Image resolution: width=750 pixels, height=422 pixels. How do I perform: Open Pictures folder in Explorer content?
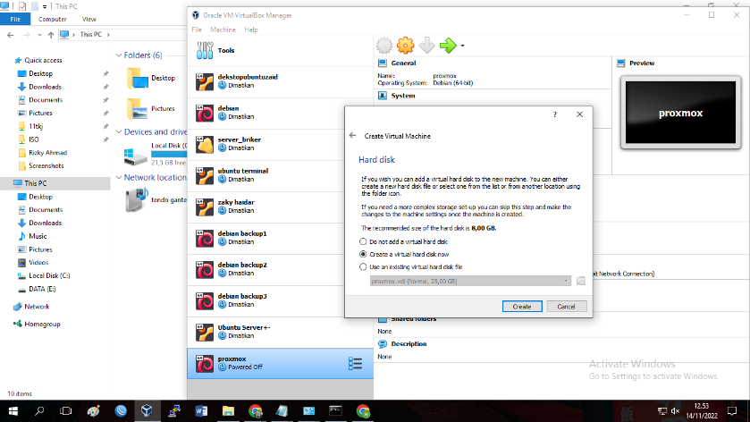(152, 108)
